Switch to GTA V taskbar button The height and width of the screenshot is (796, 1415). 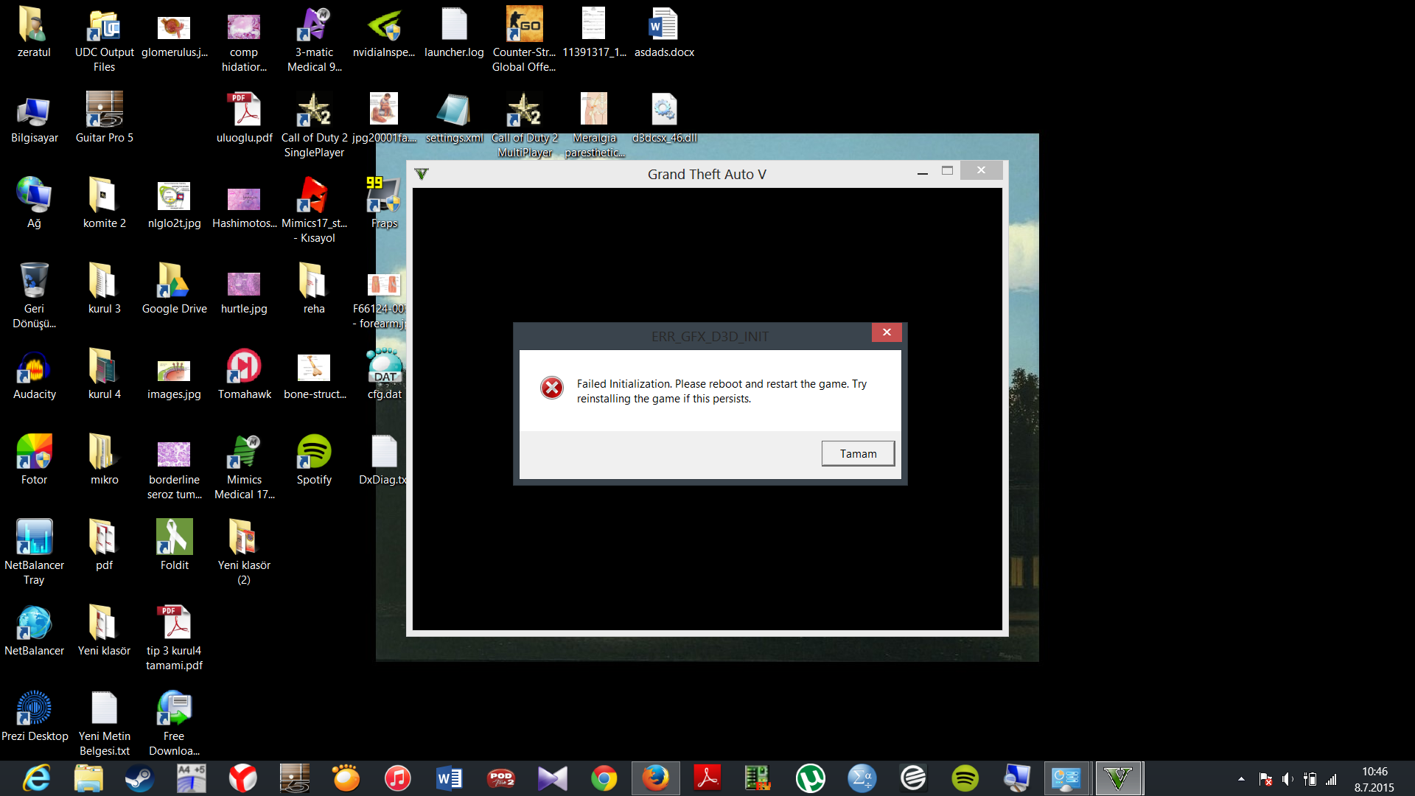click(x=1118, y=778)
